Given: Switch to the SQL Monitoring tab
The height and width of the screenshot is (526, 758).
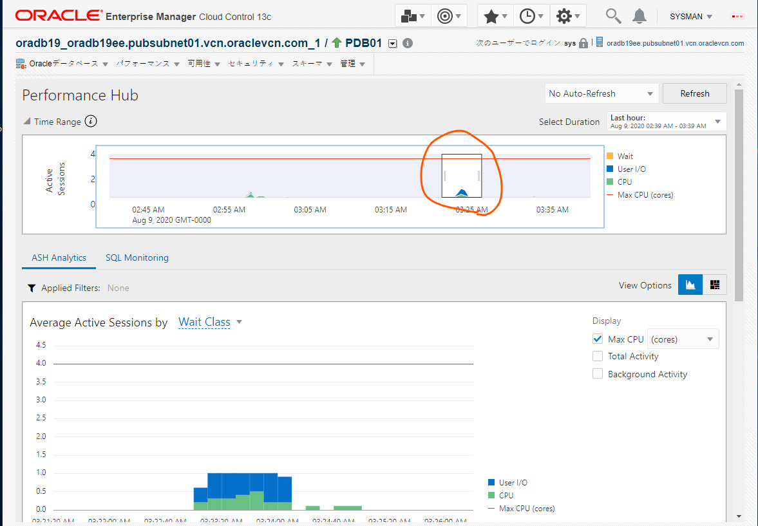Looking at the screenshot, I should [137, 258].
